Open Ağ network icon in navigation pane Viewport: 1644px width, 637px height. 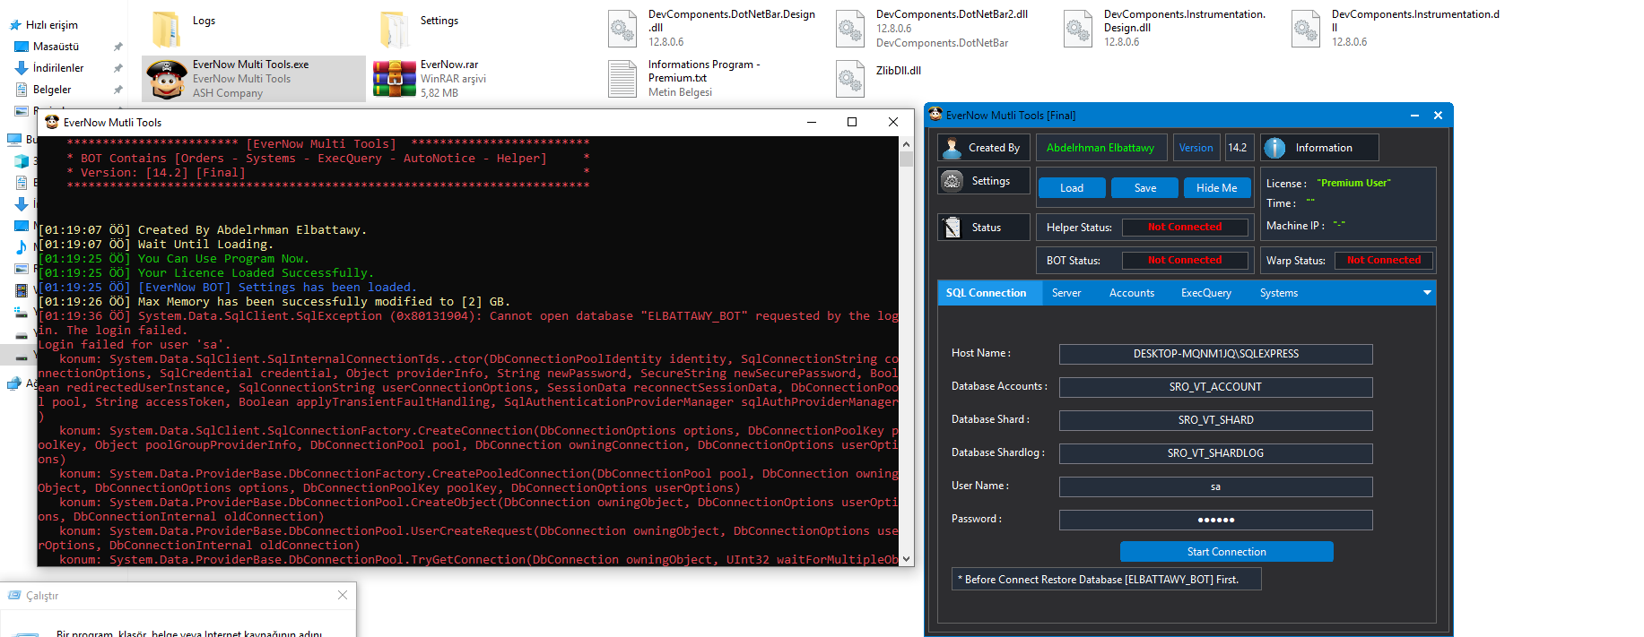pyautogui.click(x=13, y=383)
